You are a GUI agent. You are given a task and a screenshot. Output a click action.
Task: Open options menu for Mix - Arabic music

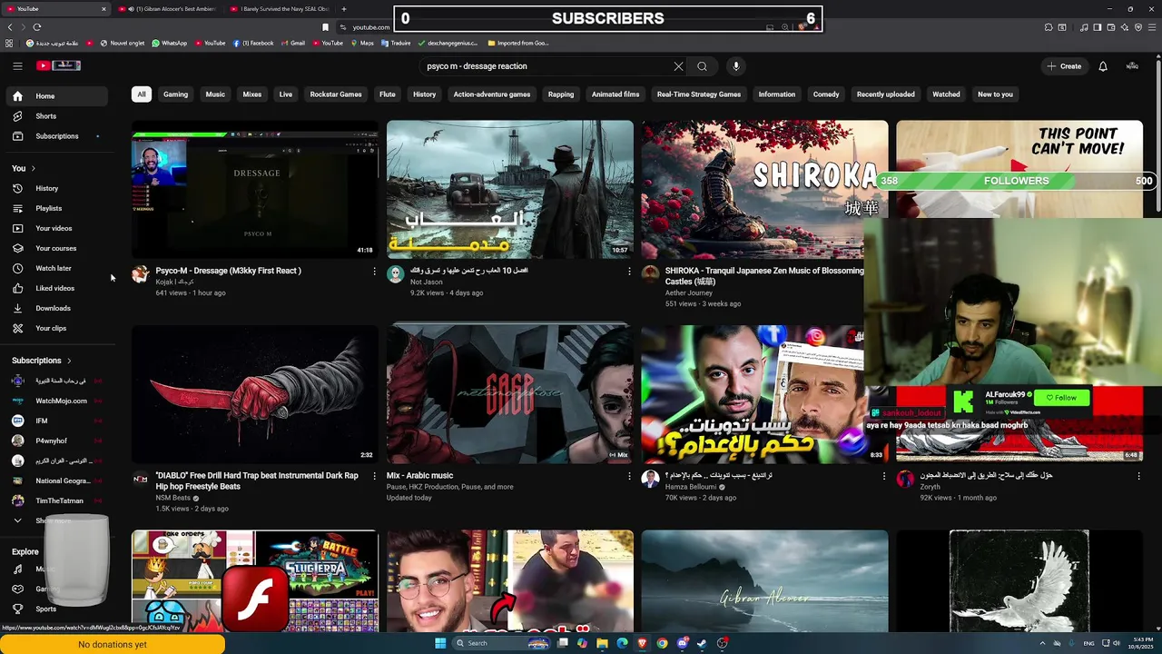coord(629,476)
